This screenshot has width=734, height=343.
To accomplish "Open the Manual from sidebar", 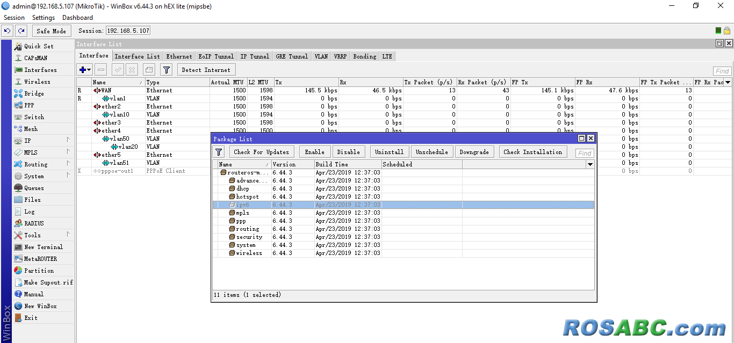I will click(x=33, y=294).
